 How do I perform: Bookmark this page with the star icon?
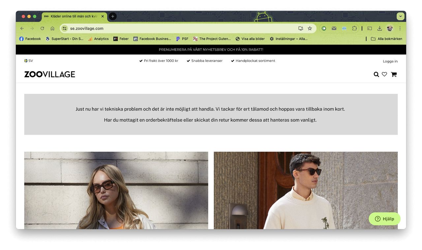pos(310,28)
